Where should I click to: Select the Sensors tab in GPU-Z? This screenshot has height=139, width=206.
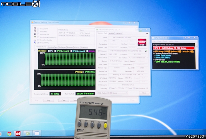(111, 33)
